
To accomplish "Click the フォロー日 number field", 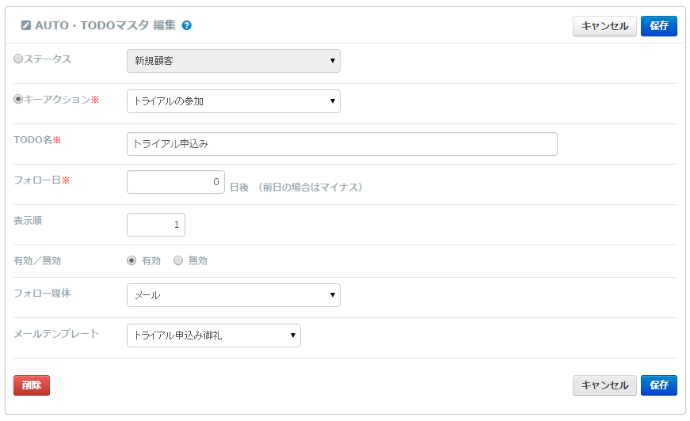I will pyautogui.click(x=176, y=182).
